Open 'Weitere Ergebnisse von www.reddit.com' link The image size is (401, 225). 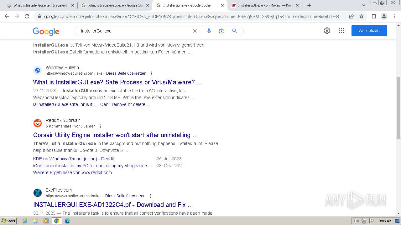(72, 172)
